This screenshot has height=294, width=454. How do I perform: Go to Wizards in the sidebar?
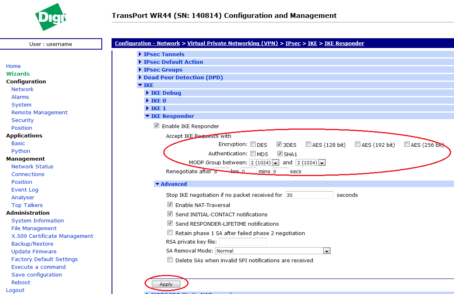[18, 74]
